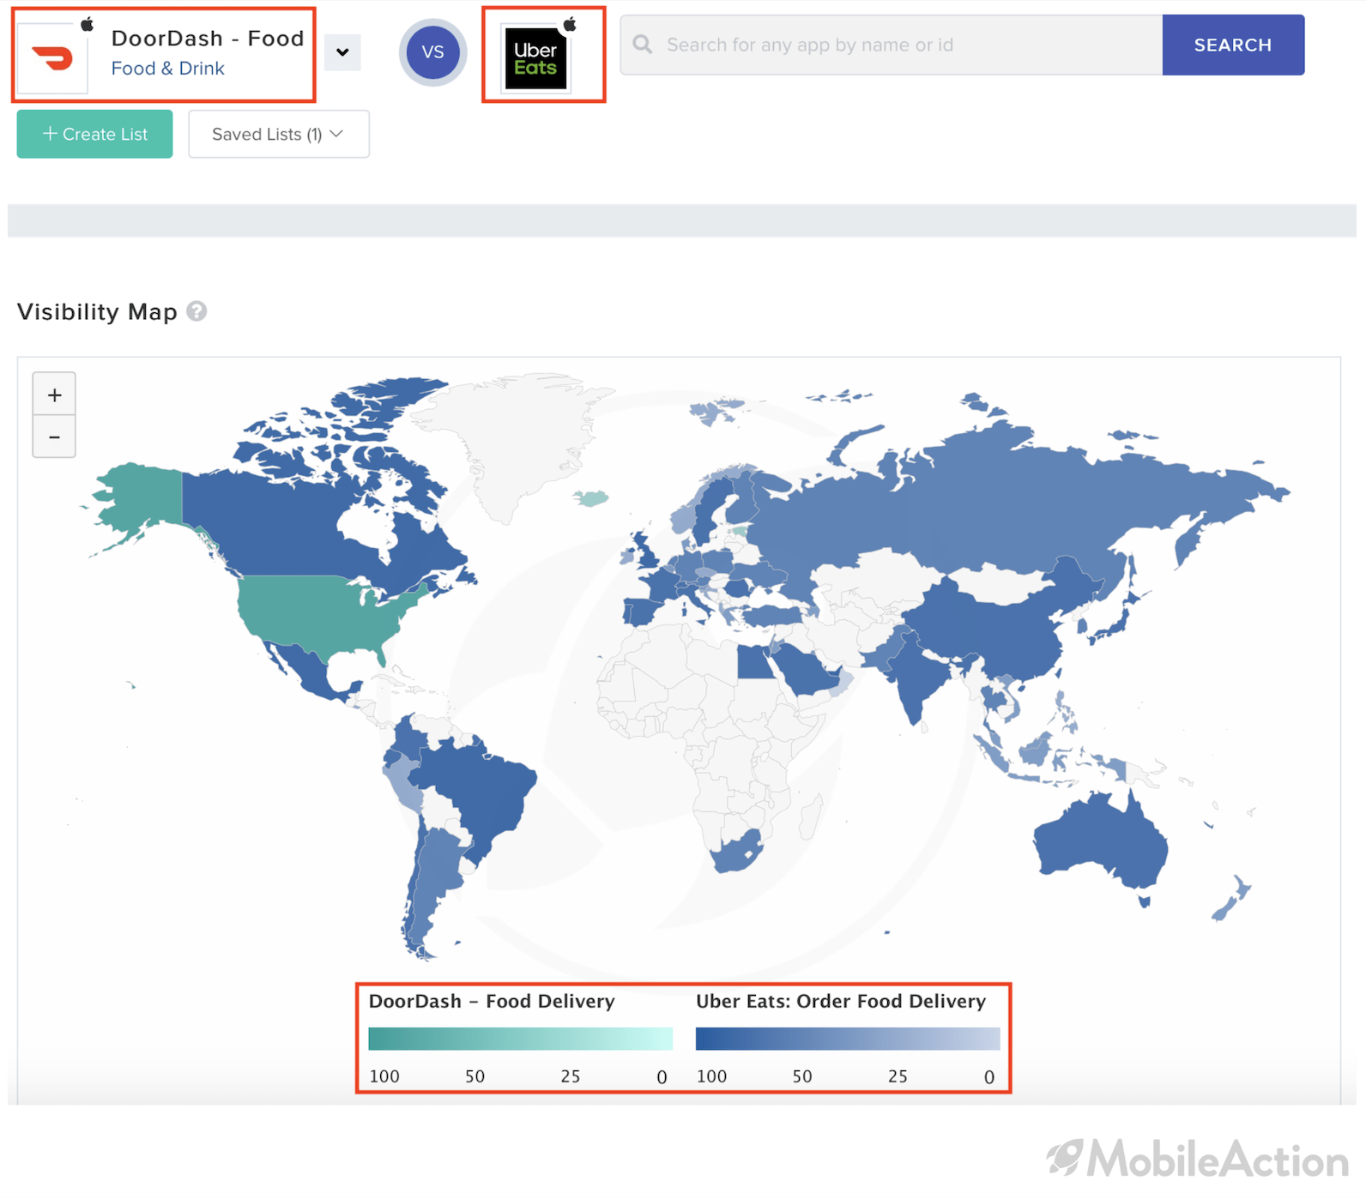The width and height of the screenshot is (1366, 1199).
Task: Open the Food & Drink category link
Action: click(167, 69)
